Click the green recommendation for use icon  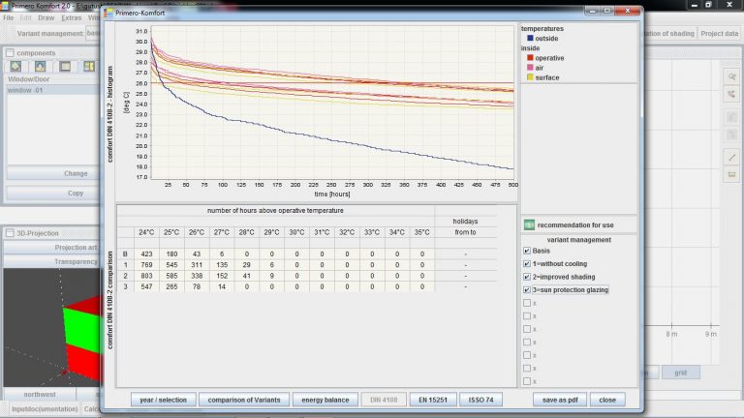(x=528, y=224)
